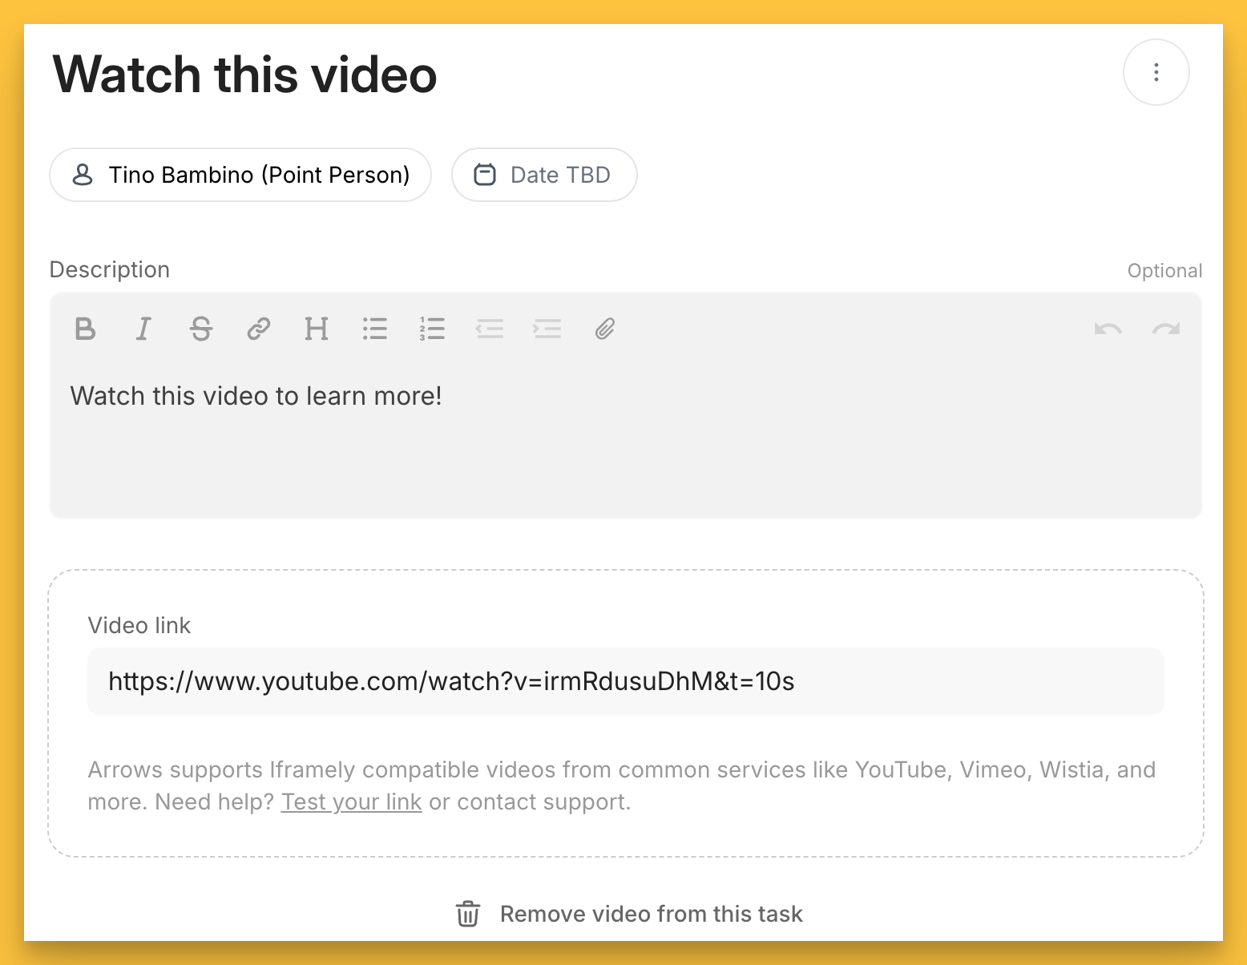Click the Test your link hyperlink
The height and width of the screenshot is (965, 1247).
[351, 802]
